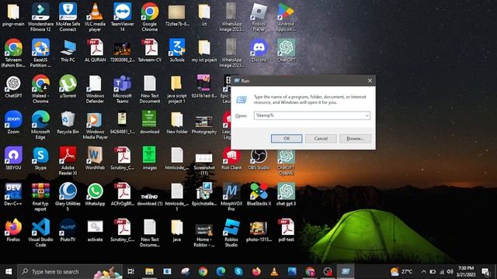Launch Dev-C++ desktop shortcut
The height and width of the screenshot is (279, 497).
click(13, 195)
